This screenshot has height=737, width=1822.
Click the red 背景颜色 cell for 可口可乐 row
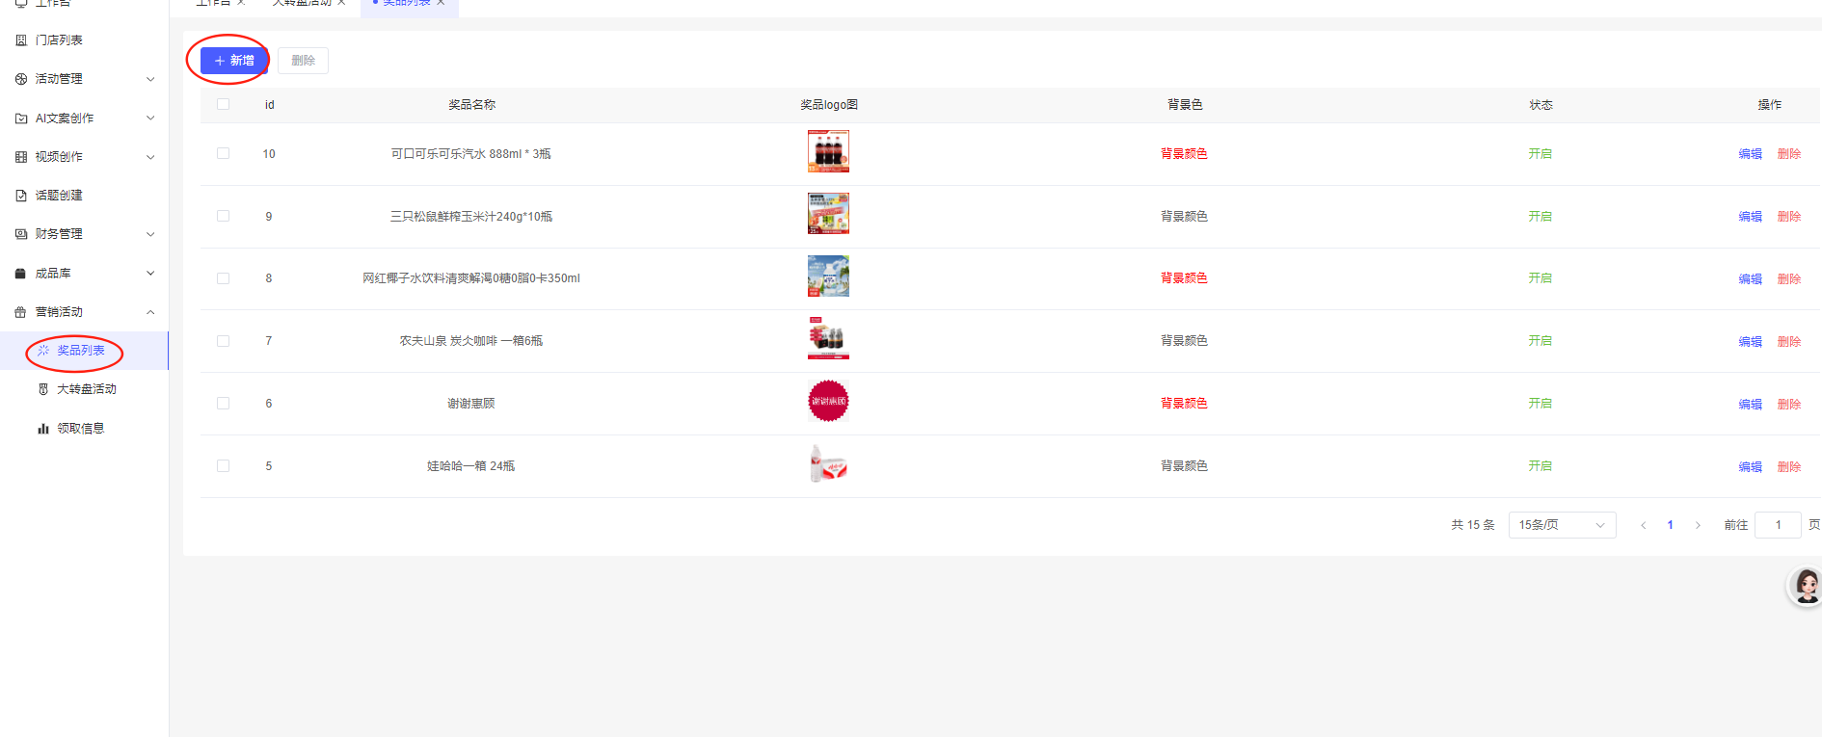(x=1184, y=154)
